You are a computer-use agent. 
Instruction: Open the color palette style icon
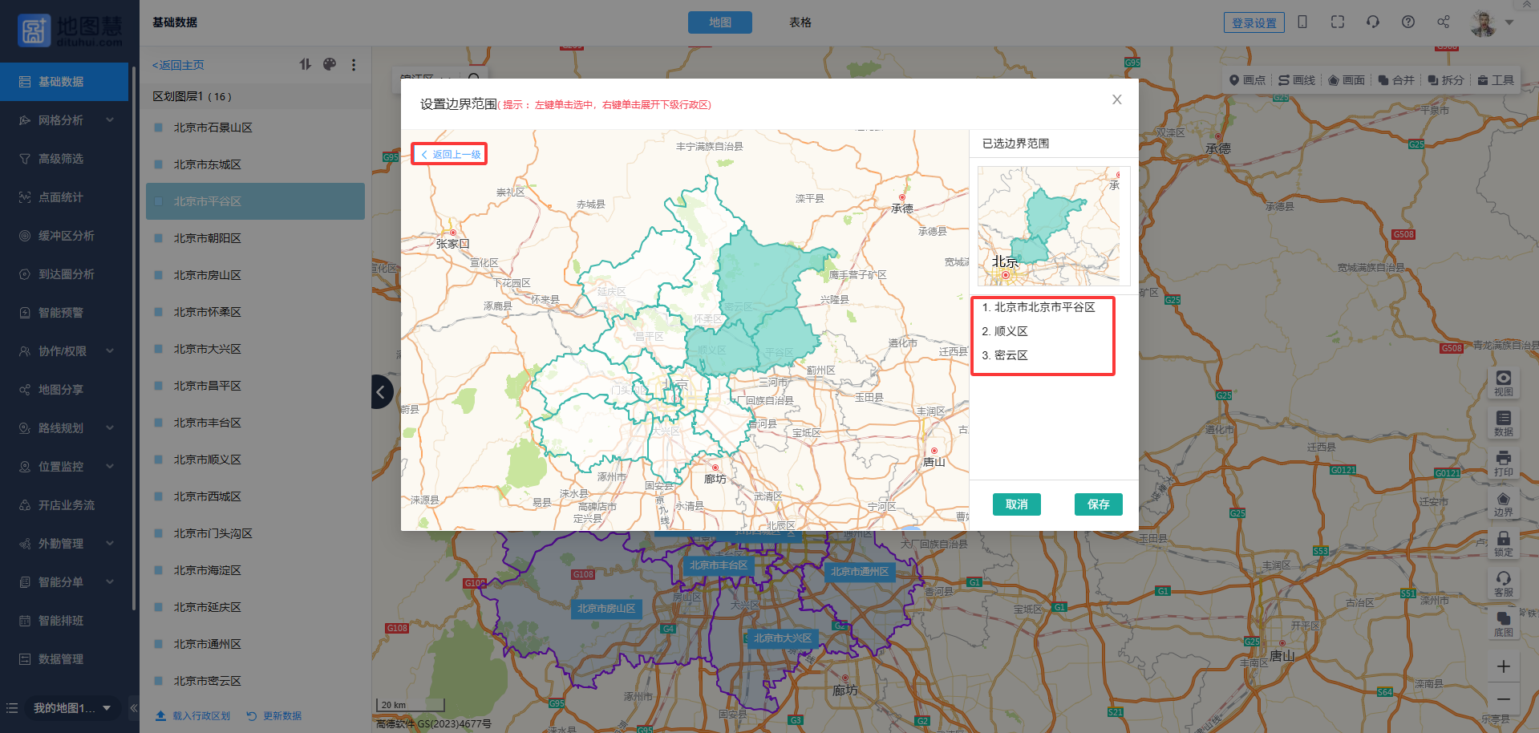[x=330, y=64]
